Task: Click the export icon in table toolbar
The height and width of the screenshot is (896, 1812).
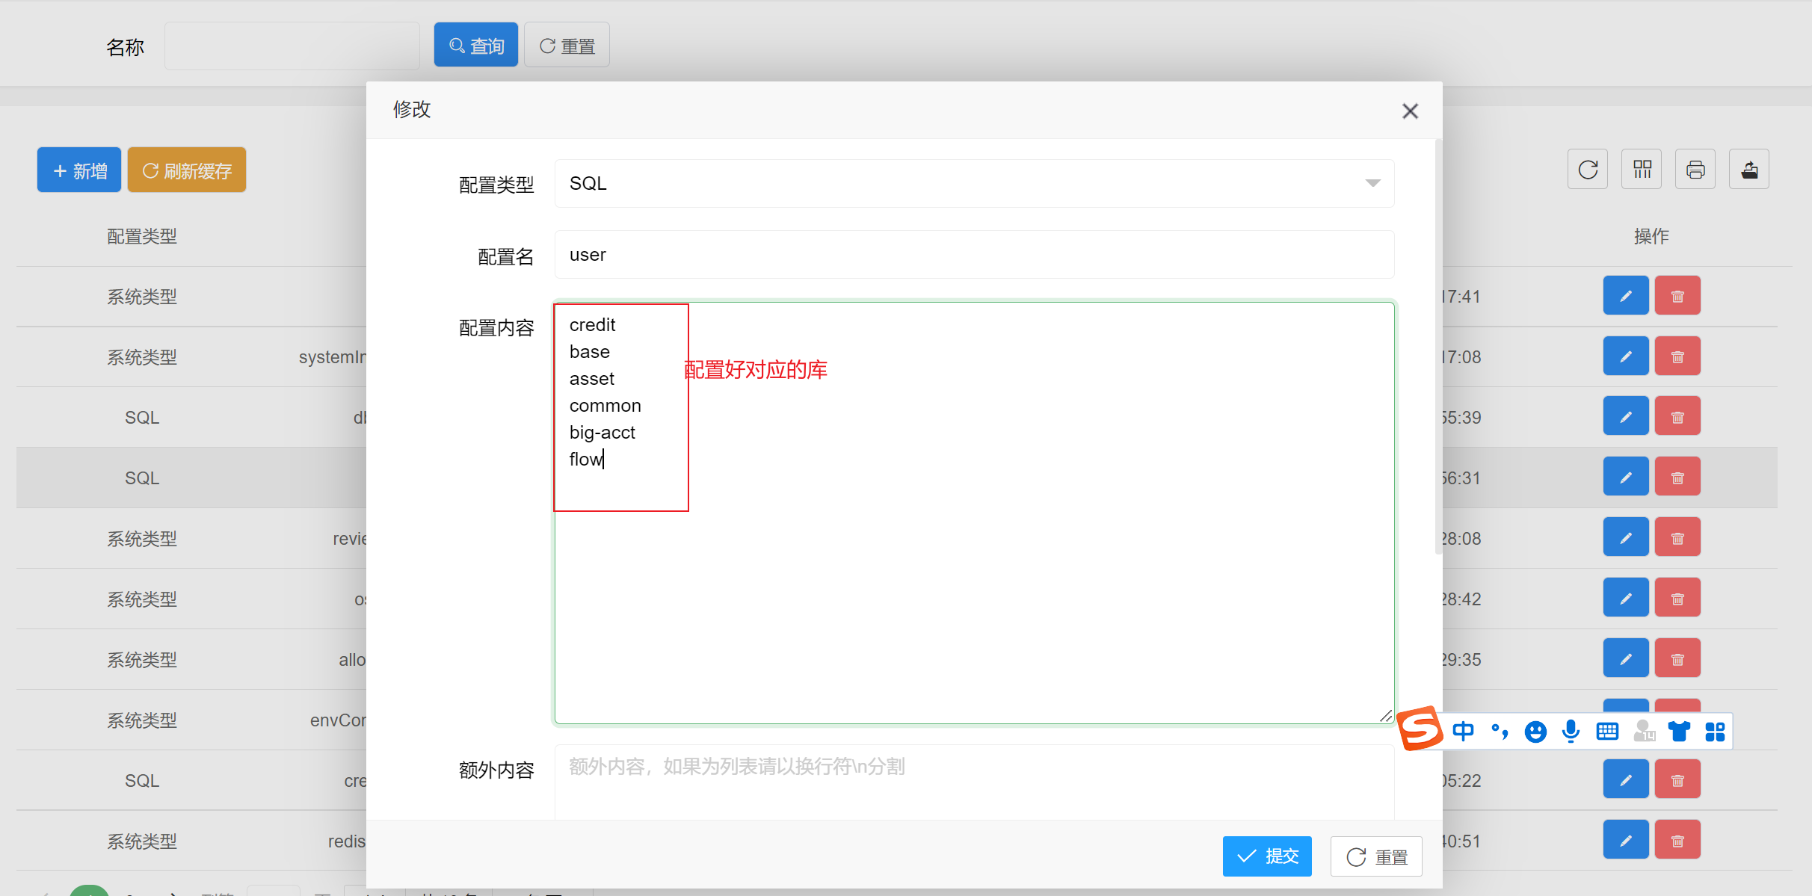Action: (x=1749, y=170)
